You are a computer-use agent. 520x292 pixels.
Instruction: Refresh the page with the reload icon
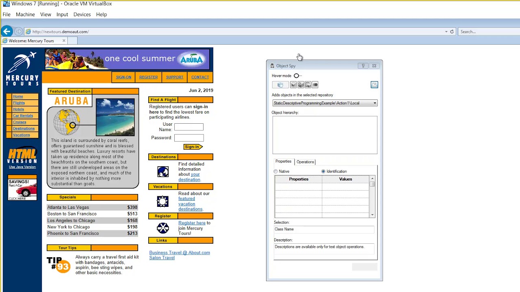click(x=452, y=32)
